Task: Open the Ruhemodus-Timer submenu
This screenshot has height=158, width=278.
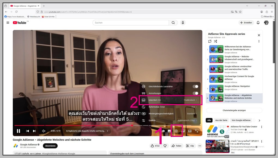Action: coord(170,107)
